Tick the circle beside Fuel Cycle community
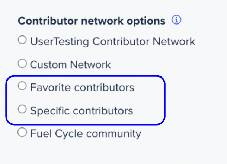Screen dimensions: 227x164 (22, 132)
